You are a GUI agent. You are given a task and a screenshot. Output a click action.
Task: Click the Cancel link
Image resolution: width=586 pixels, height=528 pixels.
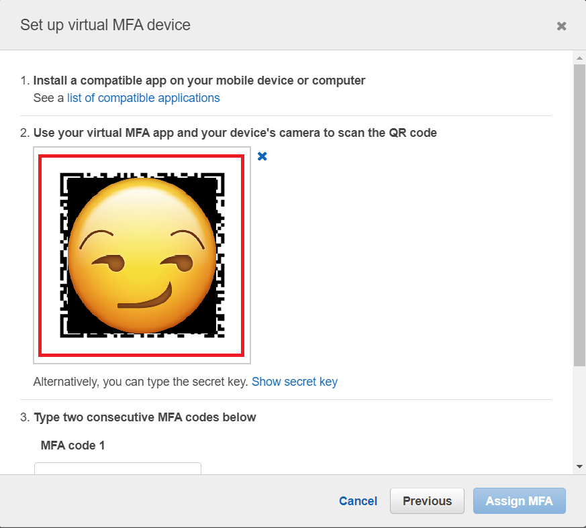pos(358,500)
